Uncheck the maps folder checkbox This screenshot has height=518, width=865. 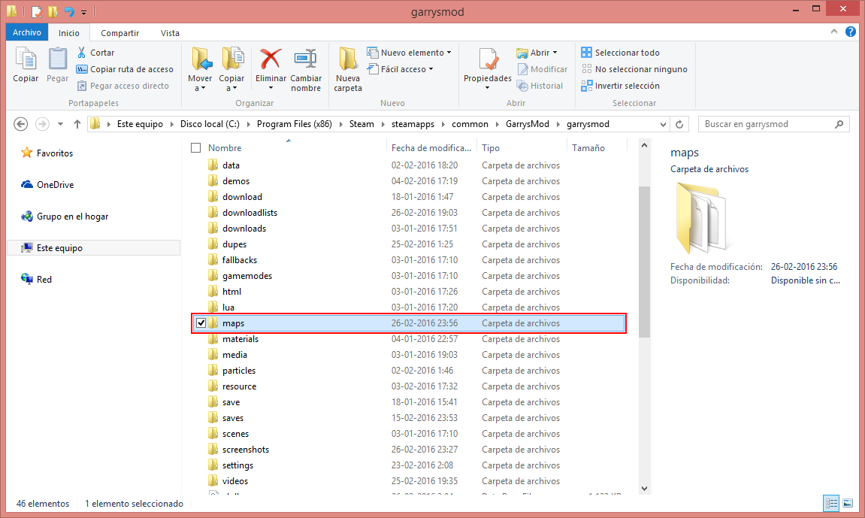click(201, 323)
